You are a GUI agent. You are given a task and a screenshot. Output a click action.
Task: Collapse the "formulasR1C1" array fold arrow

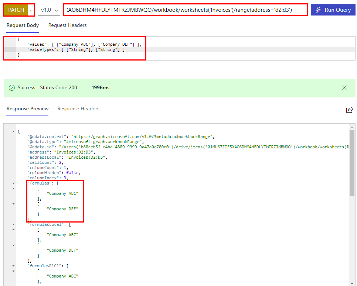click(x=14, y=266)
